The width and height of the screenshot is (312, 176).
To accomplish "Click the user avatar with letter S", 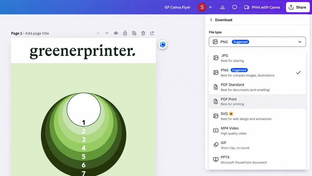I will [202, 7].
